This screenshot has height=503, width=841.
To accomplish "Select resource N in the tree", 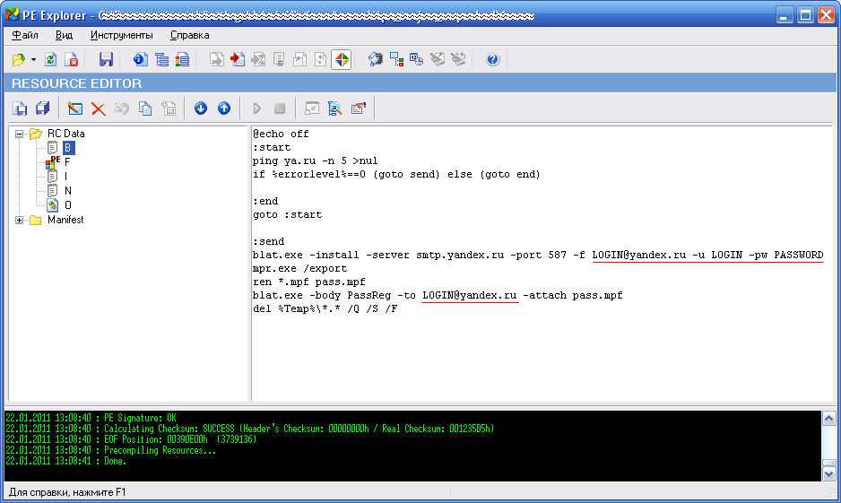I will coord(67,191).
